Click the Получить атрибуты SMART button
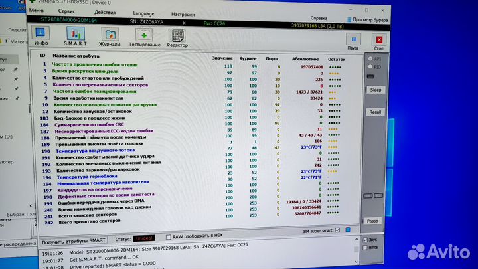The height and width of the screenshot is (269, 478). pyautogui.click(x=73, y=238)
